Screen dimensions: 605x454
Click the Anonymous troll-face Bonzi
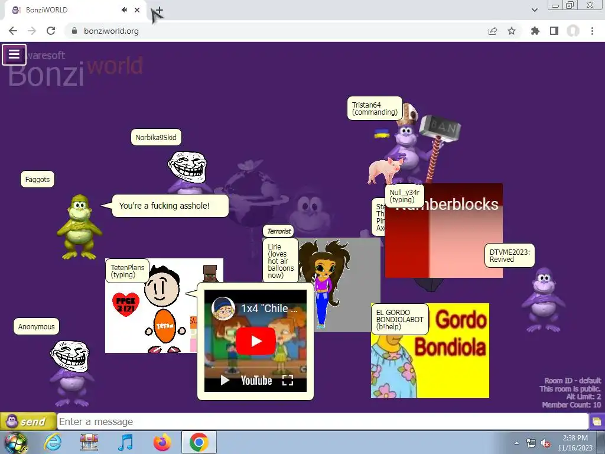[x=71, y=372]
